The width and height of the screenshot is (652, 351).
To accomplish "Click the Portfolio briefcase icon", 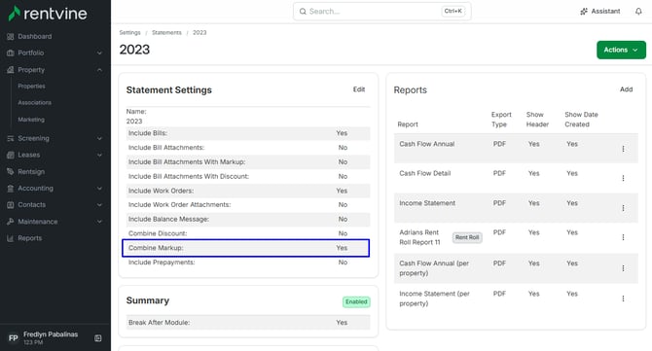I will (x=11, y=53).
